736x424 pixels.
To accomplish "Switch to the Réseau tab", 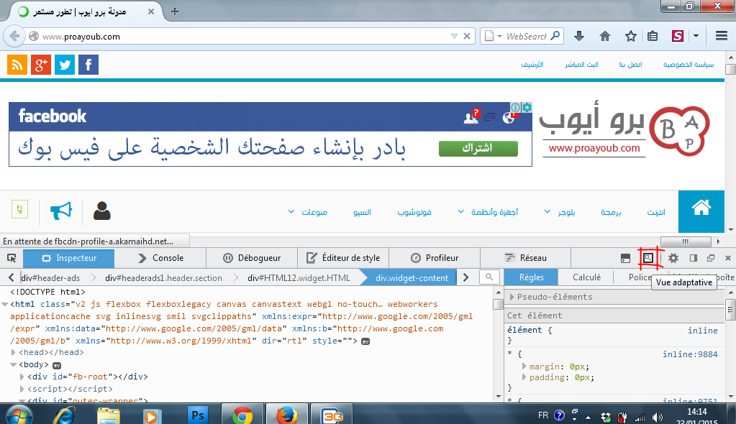I will click(x=526, y=258).
